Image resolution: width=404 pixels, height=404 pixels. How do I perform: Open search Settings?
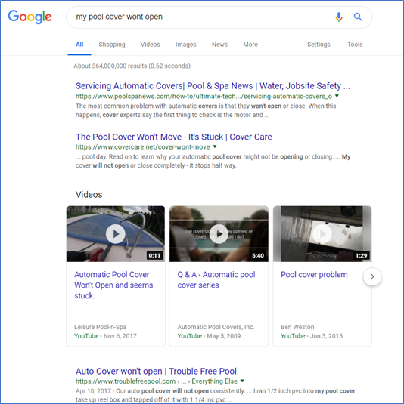point(319,45)
